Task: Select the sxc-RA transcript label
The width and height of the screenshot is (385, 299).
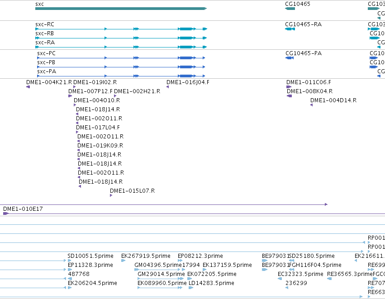Action: (x=45, y=43)
